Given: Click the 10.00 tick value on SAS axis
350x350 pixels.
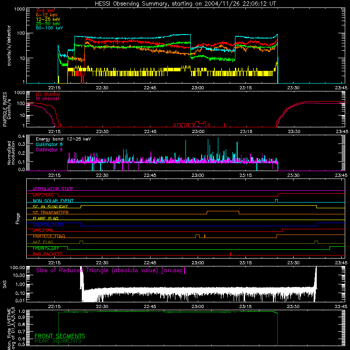Looking at the screenshot, I should click(x=19, y=275).
